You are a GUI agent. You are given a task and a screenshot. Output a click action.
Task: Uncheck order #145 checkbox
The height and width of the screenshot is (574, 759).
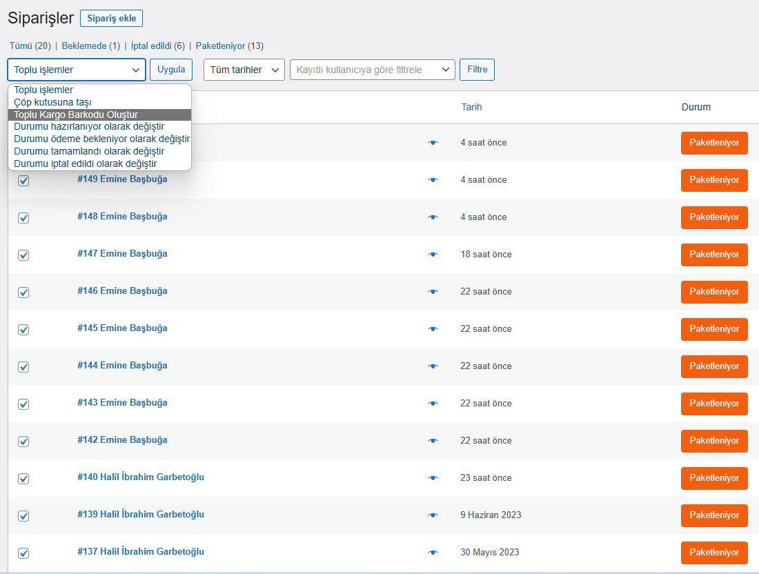(23, 330)
